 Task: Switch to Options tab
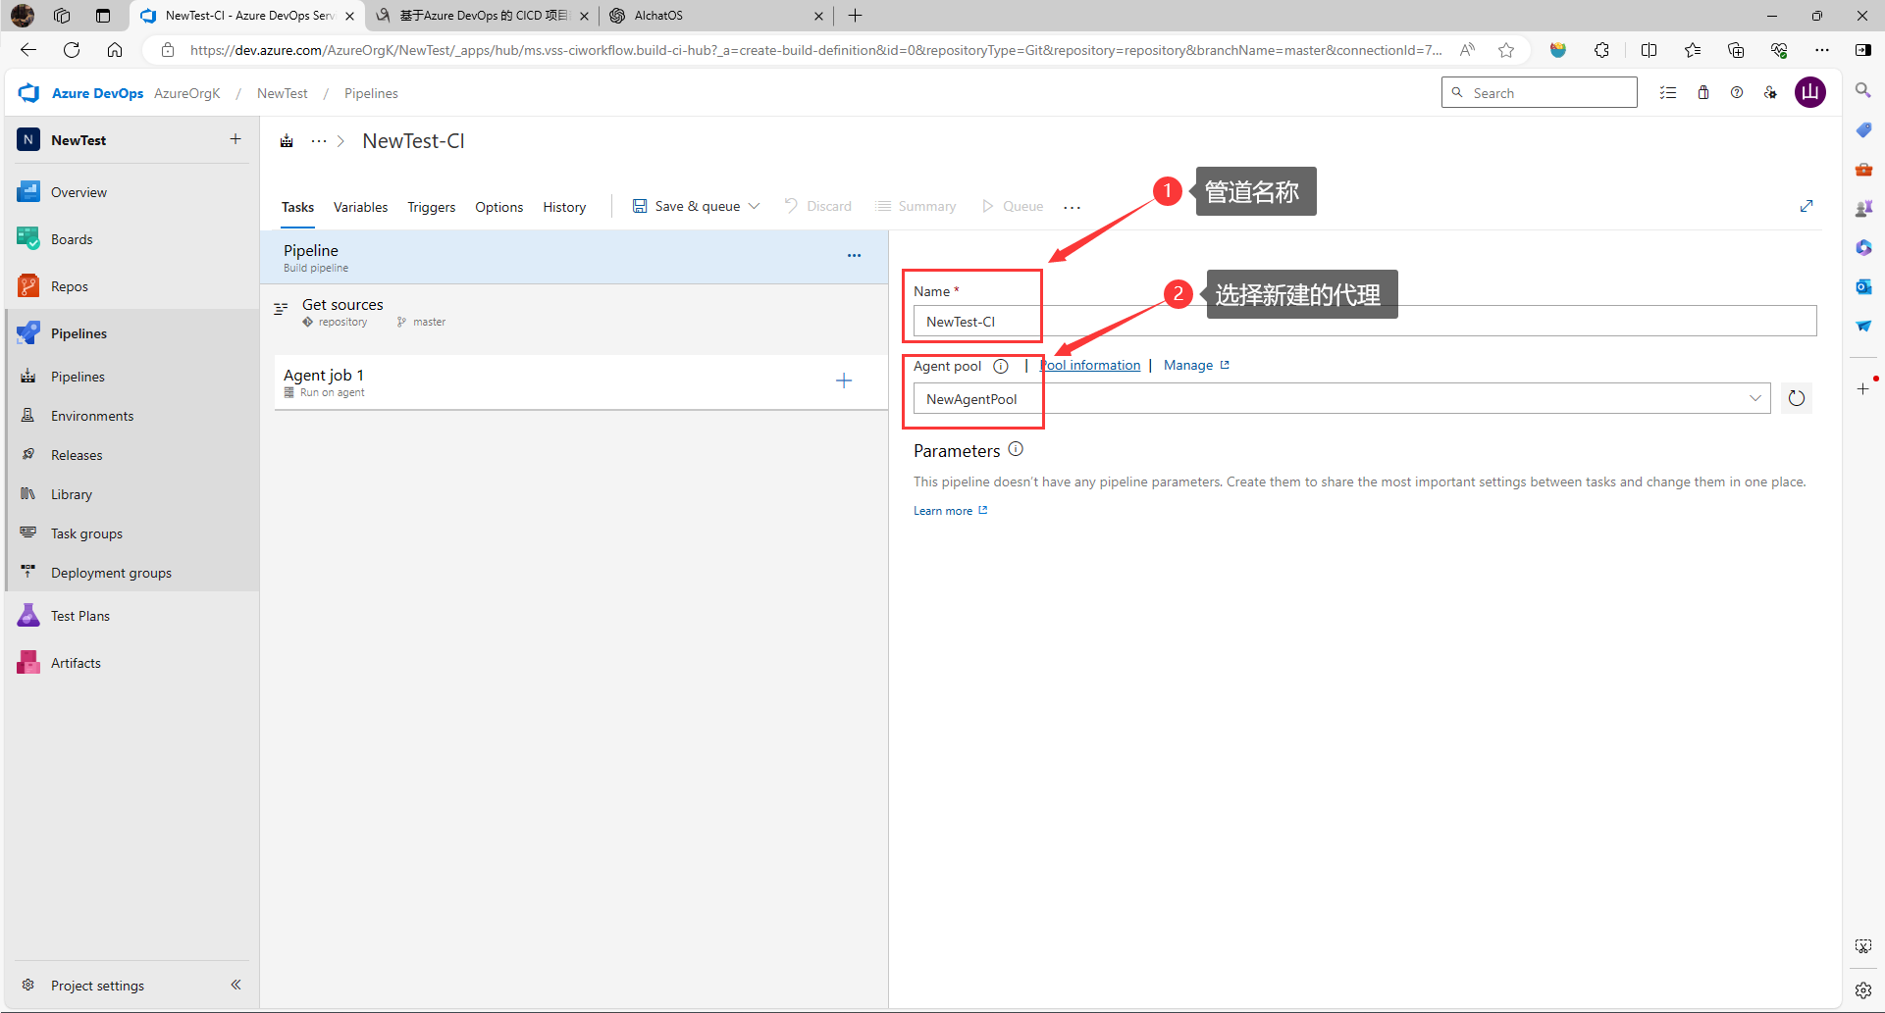(498, 207)
